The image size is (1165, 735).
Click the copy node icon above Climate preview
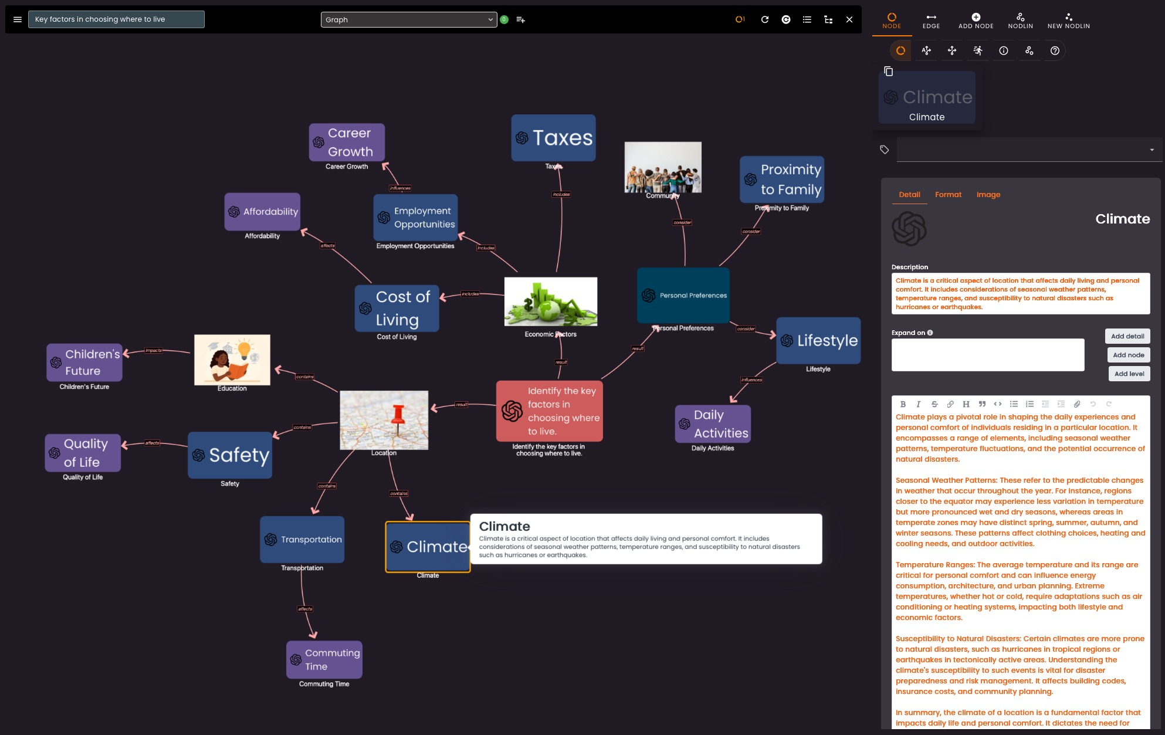(889, 72)
